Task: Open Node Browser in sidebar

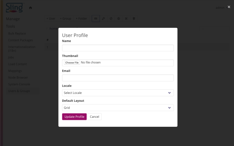Action: click(18, 78)
